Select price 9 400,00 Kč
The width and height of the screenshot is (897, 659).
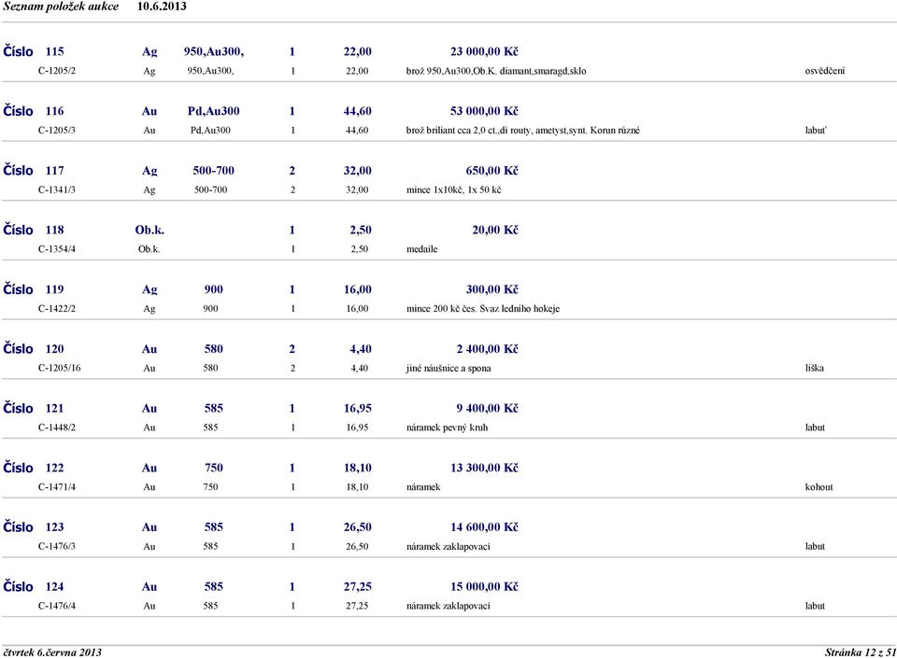[x=488, y=408]
